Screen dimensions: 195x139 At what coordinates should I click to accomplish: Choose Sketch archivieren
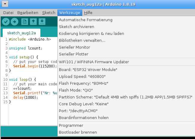126,27
